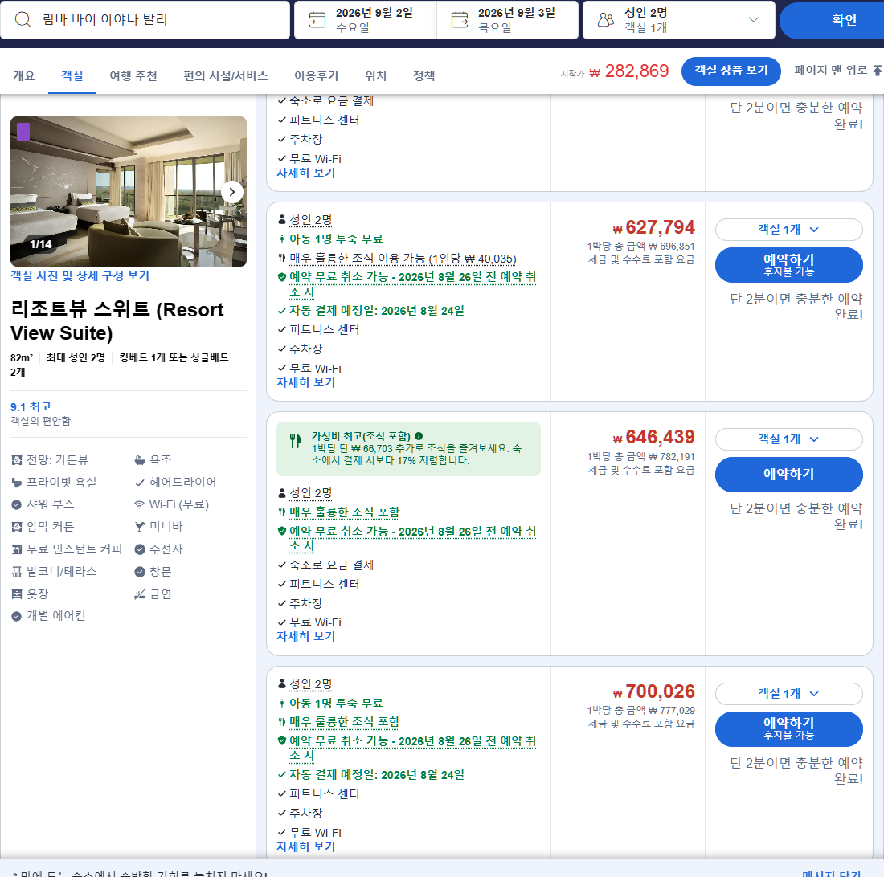This screenshot has width=884, height=877.
Task: Click the balcony/terrace icon (발코니/테라스)
Action: [x=17, y=572]
